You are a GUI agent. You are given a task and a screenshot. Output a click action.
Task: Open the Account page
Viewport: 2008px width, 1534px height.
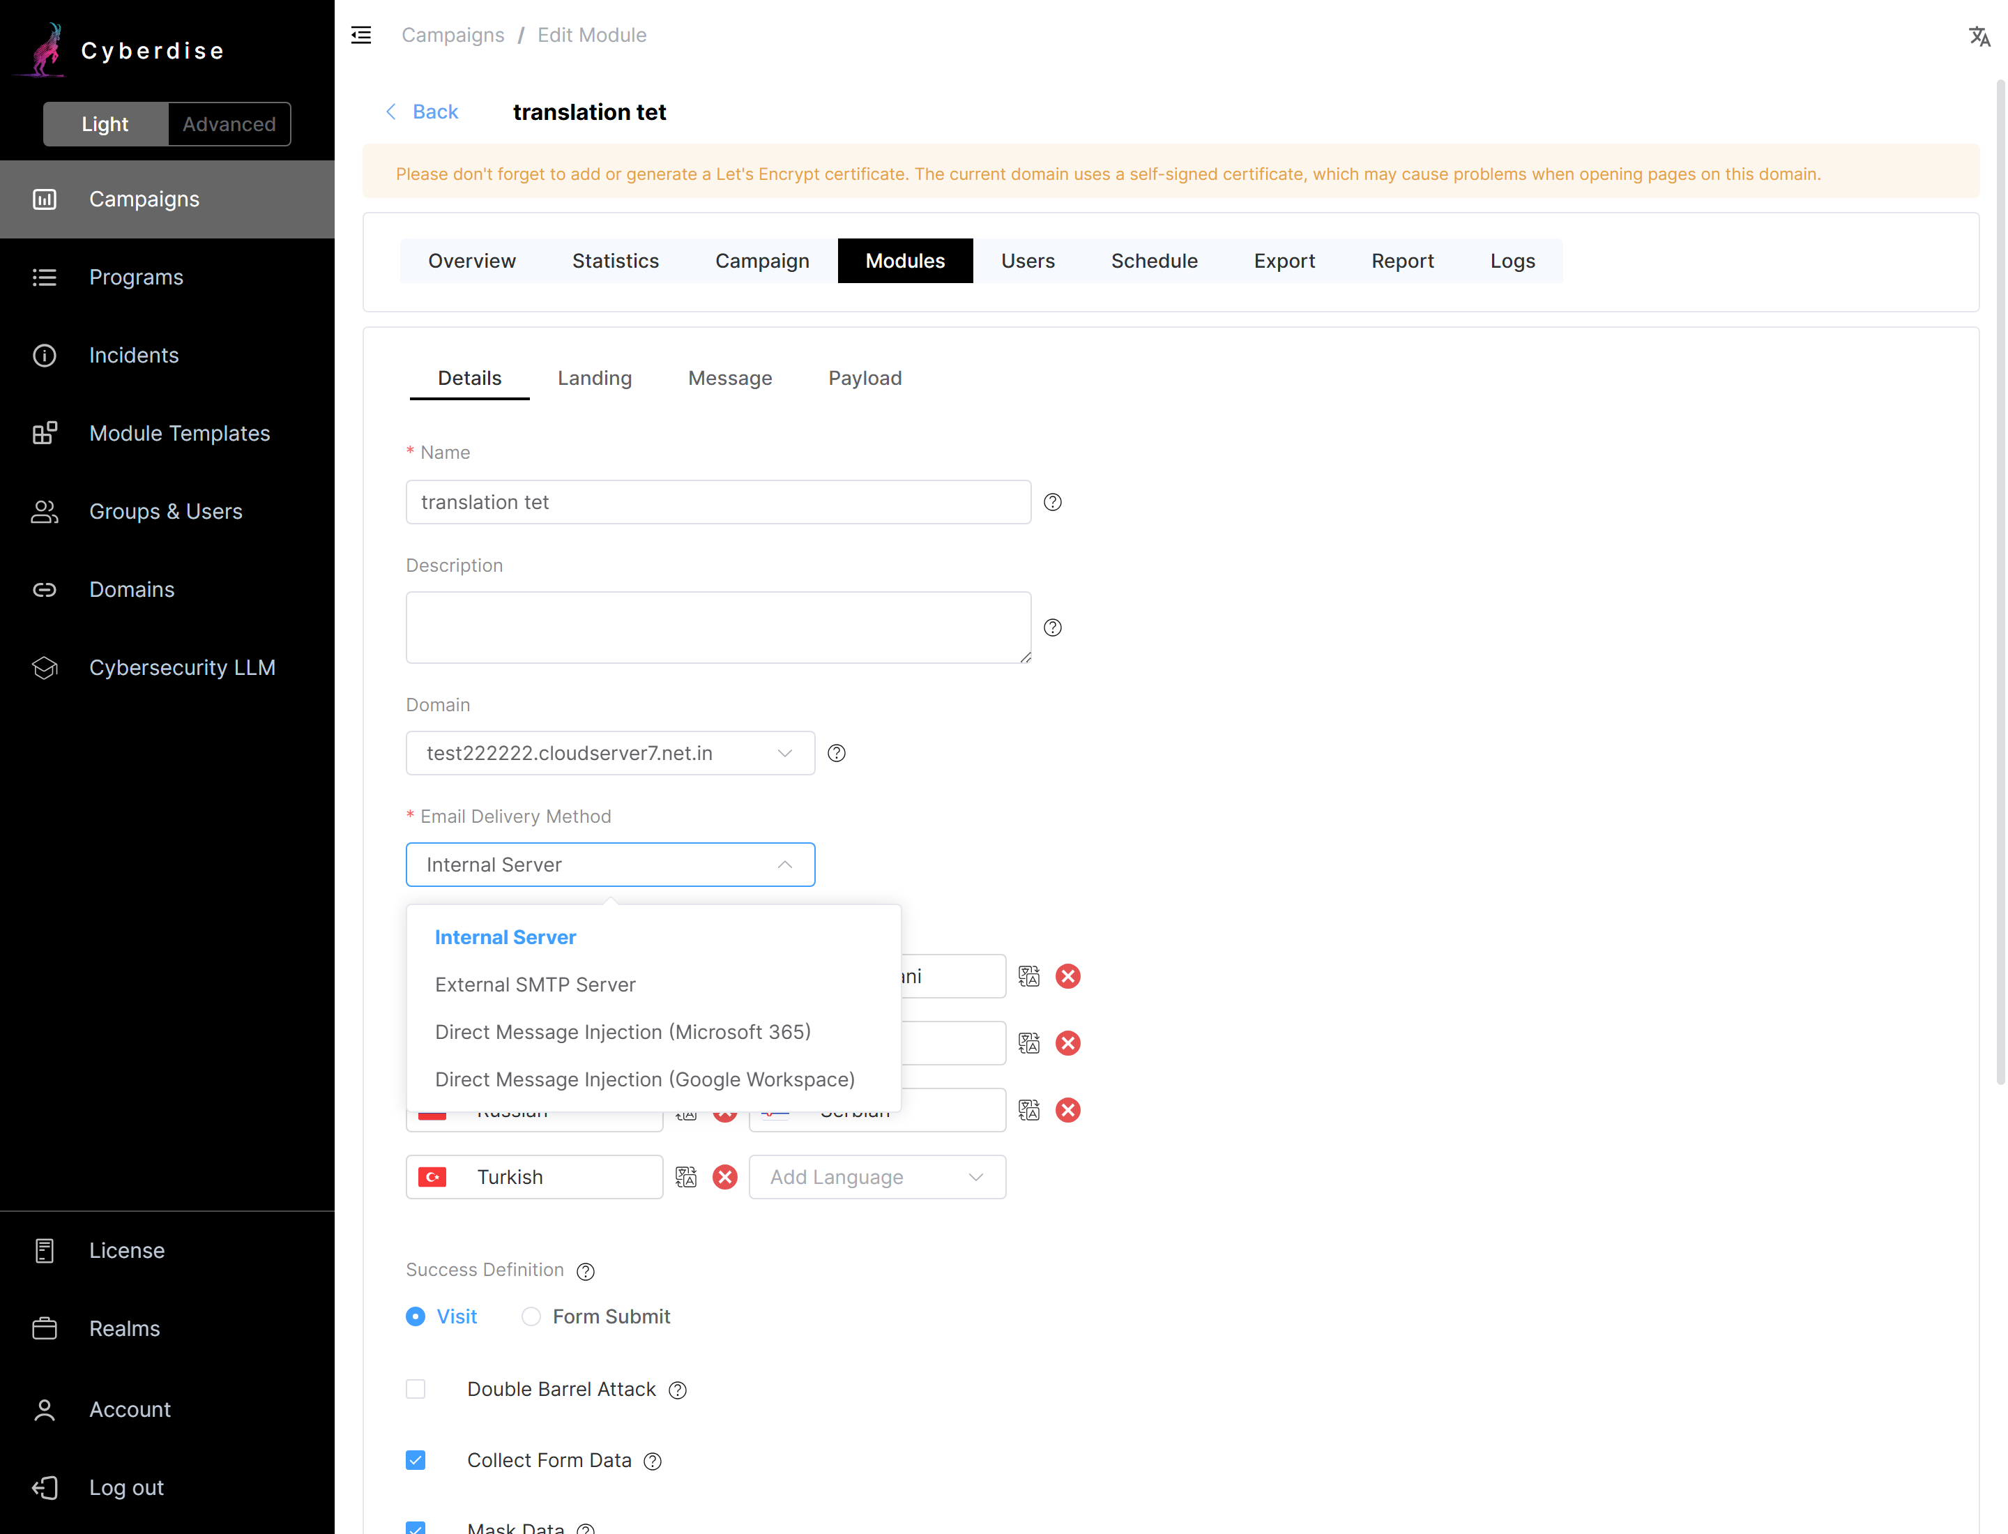coord(167,1409)
